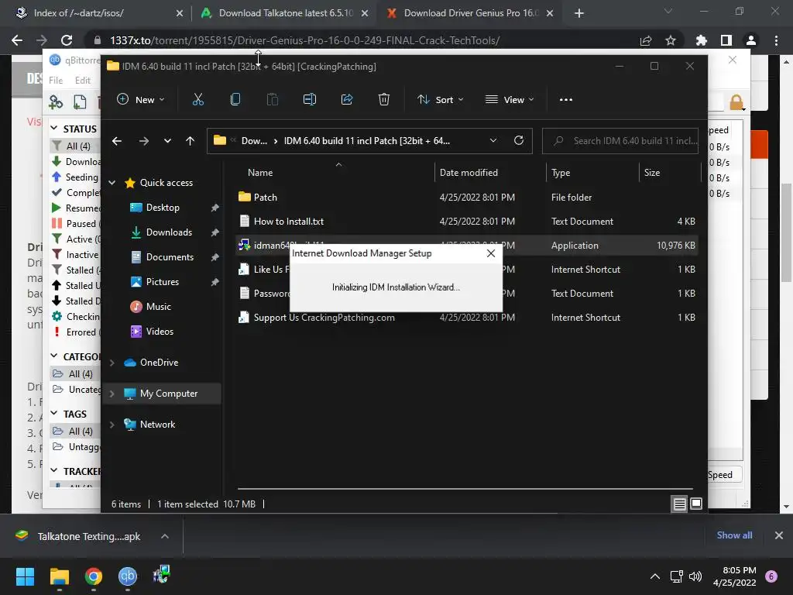
Task: Collapse the Quick access tree node
Action: 112,183
